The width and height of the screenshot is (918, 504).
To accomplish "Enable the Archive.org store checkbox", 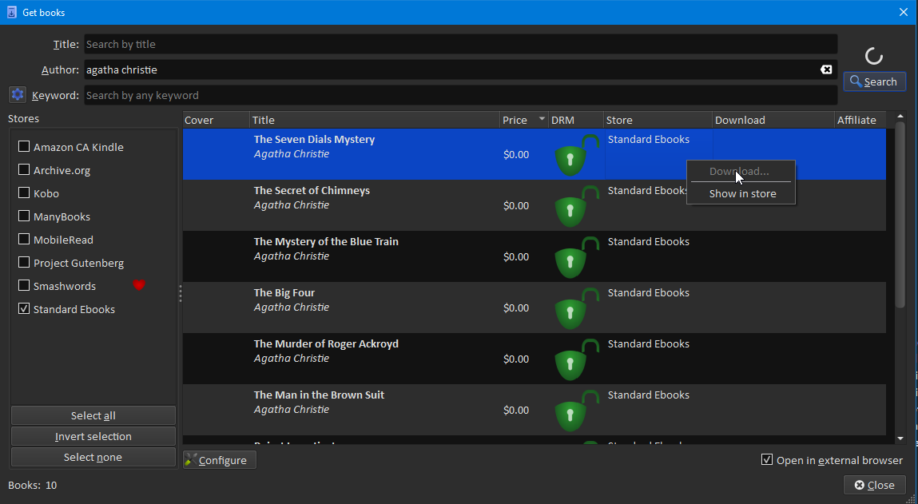I will [24, 170].
